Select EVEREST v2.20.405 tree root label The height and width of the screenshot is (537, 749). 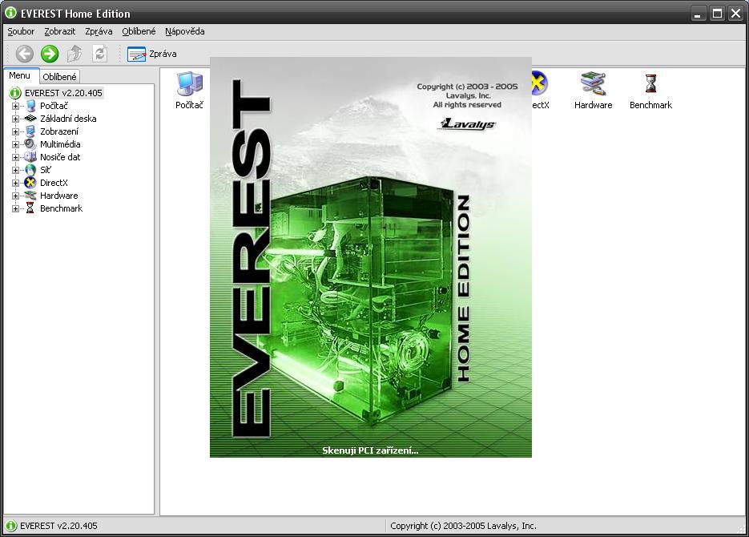coord(63,93)
